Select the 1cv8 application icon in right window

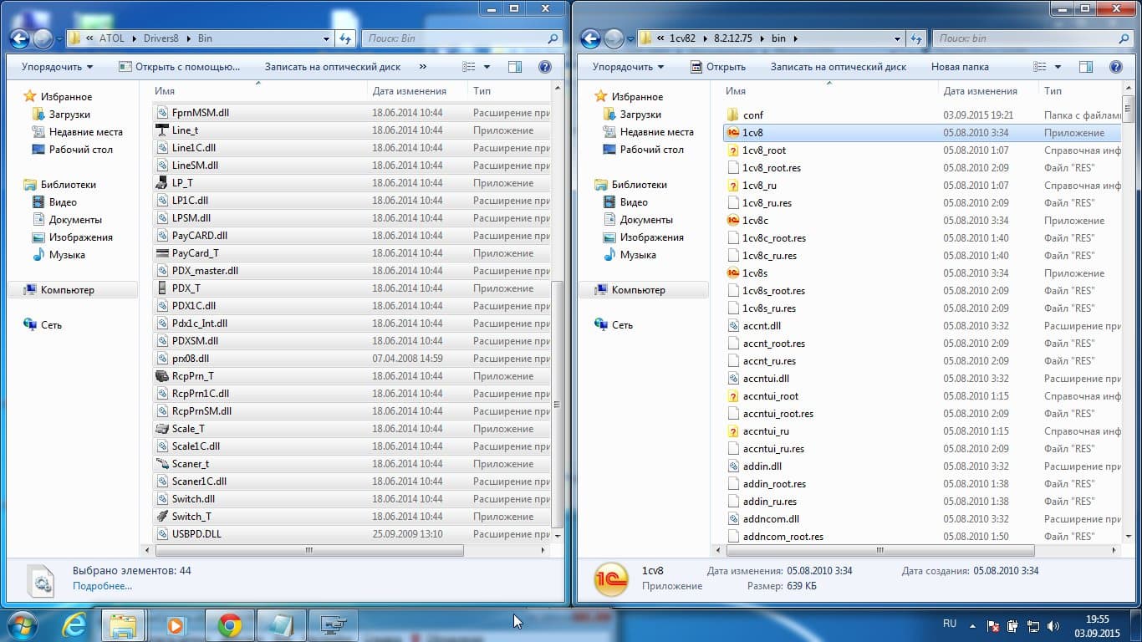coord(733,133)
